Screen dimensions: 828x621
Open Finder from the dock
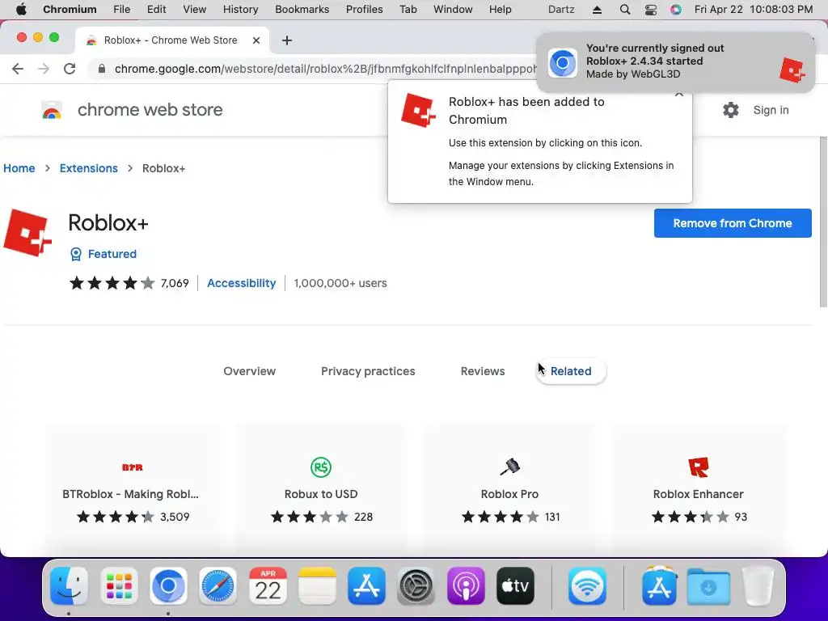click(70, 586)
